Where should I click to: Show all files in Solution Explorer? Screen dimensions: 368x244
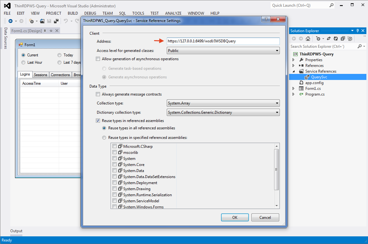click(x=350, y=38)
